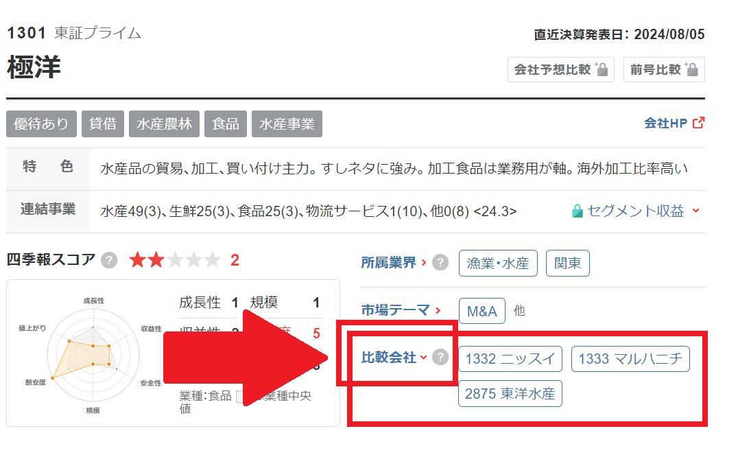Expand the 比較会社 dropdown
This screenshot has height=455, width=738.
[x=394, y=358]
